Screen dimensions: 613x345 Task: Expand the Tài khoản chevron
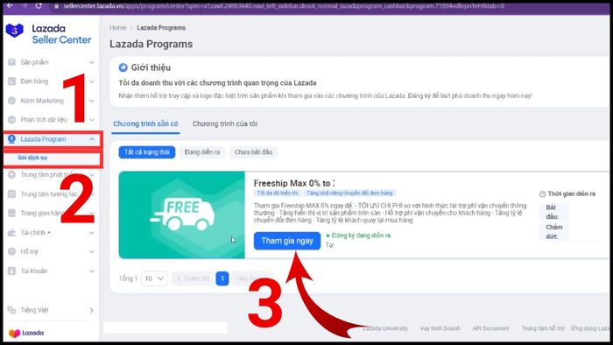(91, 271)
